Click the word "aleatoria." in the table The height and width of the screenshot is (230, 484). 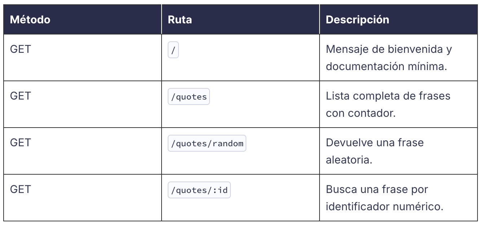coord(349,160)
